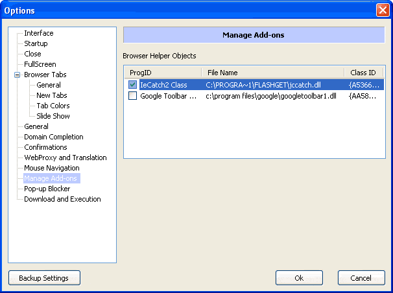The width and height of the screenshot is (393, 293).
Task: Select the IeCatch2 Class row name
Action: (163, 85)
